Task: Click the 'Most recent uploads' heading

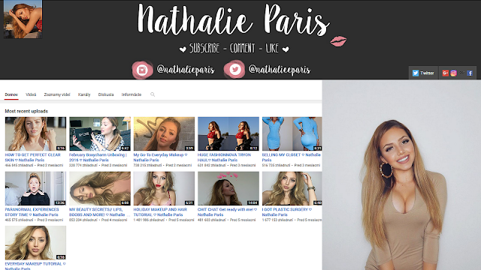Action: [26, 111]
